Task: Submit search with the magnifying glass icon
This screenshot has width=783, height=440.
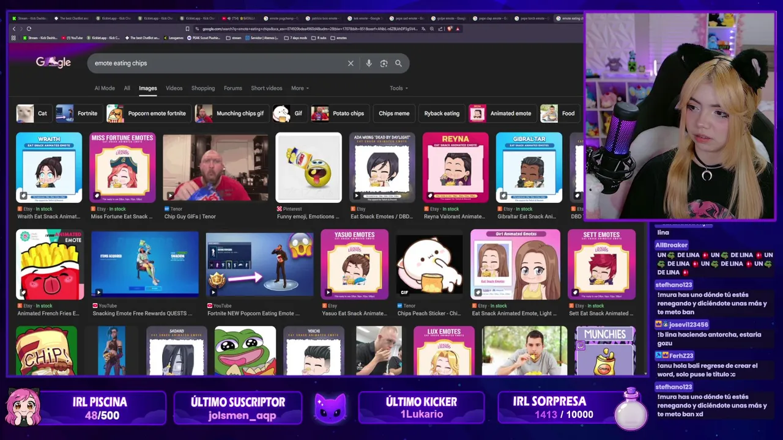Action: pyautogui.click(x=398, y=63)
